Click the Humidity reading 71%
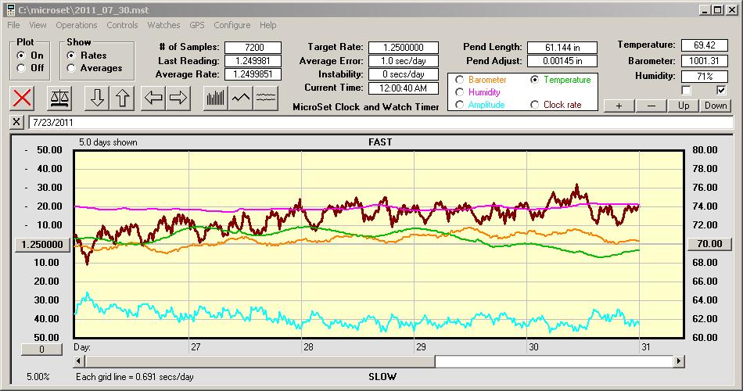This screenshot has height=391, width=743. 704,77
